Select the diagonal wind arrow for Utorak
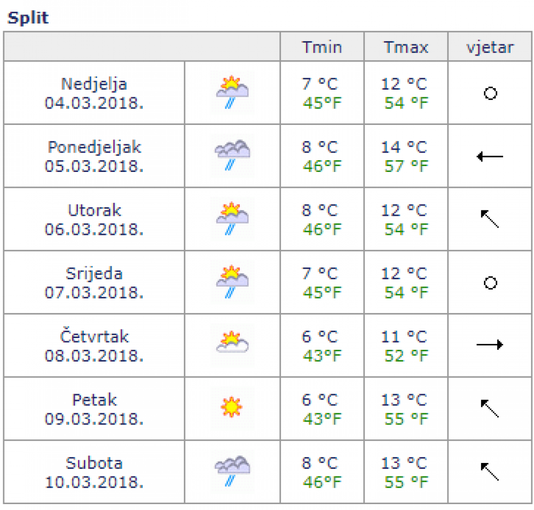 [x=490, y=219]
